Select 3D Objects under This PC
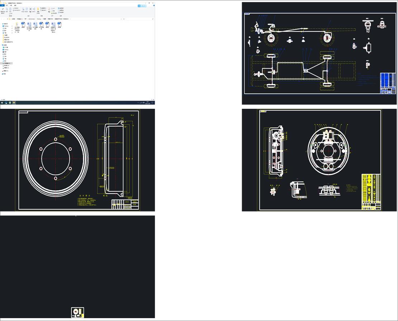The image size is (398, 321). (x=6, y=47)
